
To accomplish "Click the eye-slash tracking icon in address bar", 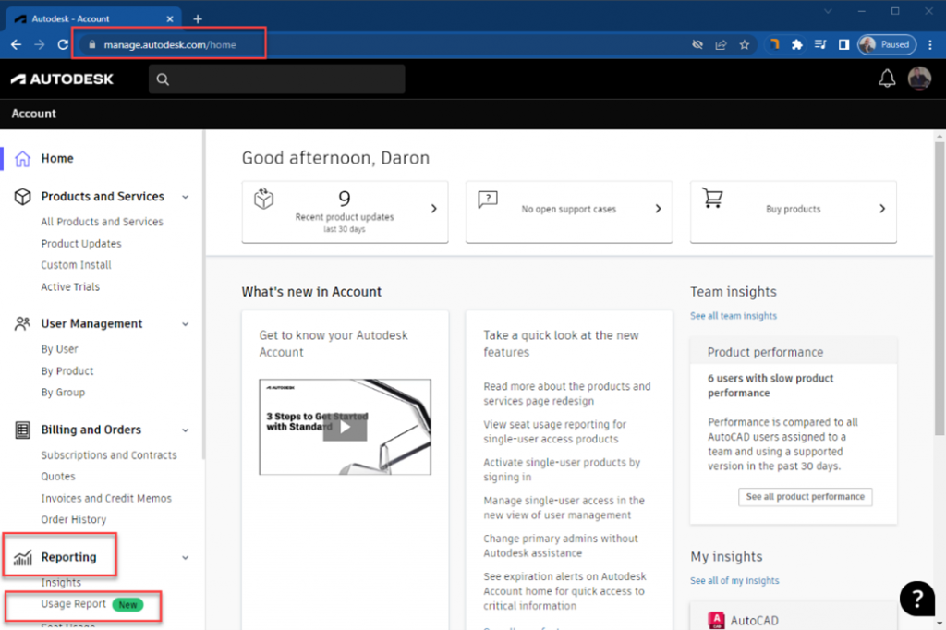I will point(697,44).
